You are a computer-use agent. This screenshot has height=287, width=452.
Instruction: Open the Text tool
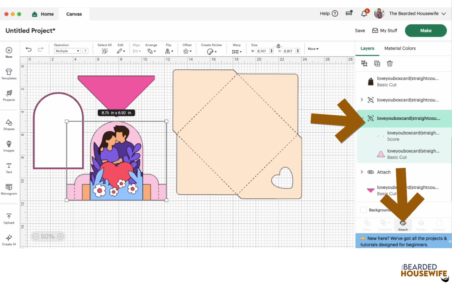pos(9,168)
